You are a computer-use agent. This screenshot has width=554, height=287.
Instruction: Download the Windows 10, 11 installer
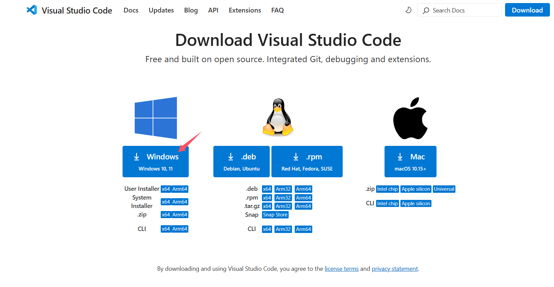pos(156,161)
